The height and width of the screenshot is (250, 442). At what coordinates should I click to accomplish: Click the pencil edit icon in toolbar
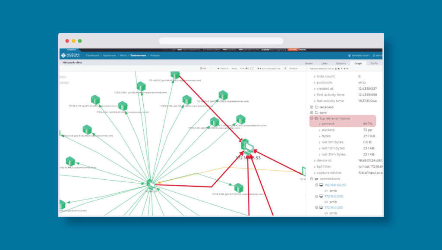click(x=285, y=69)
